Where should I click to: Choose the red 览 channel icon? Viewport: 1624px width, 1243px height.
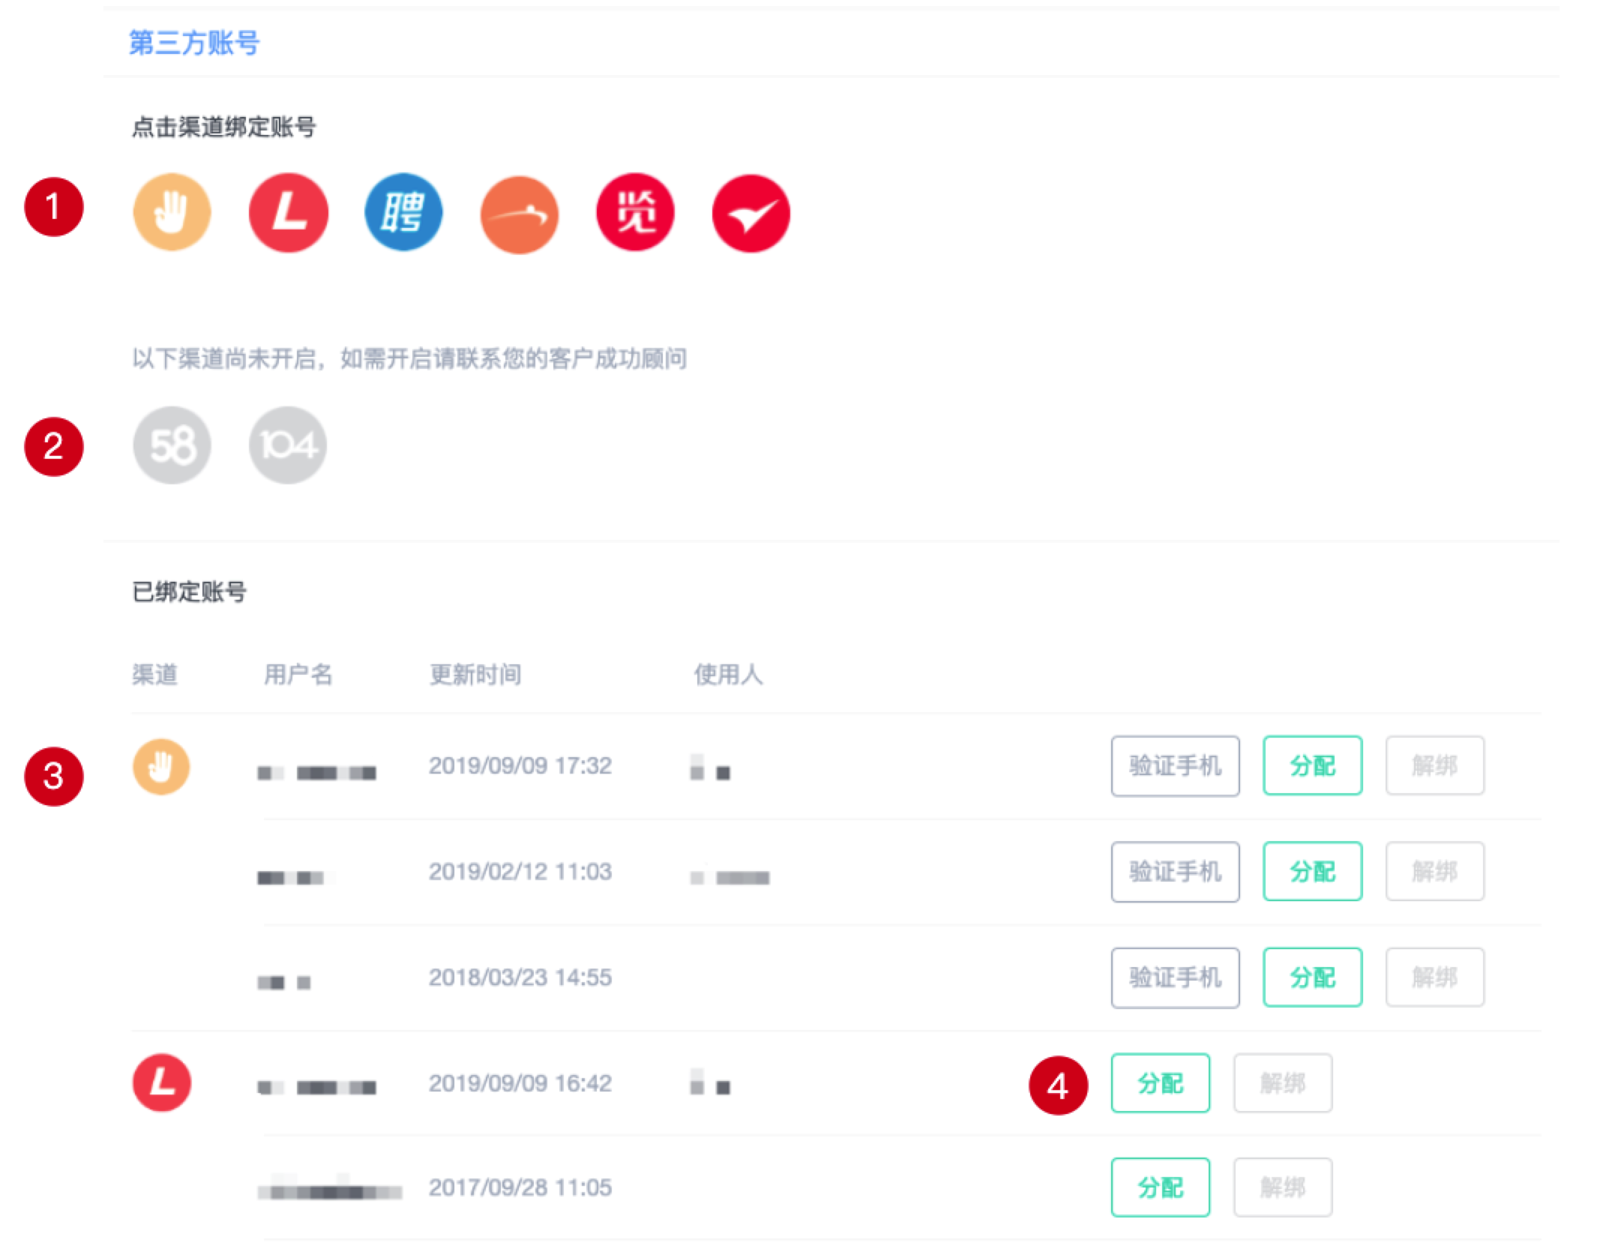[635, 213]
